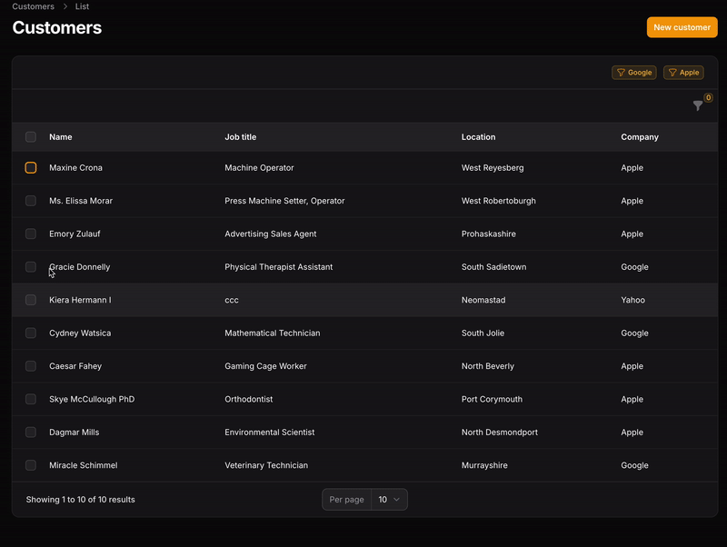The width and height of the screenshot is (727, 547).
Task: Click the Job title column header
Action: (241, 137)
